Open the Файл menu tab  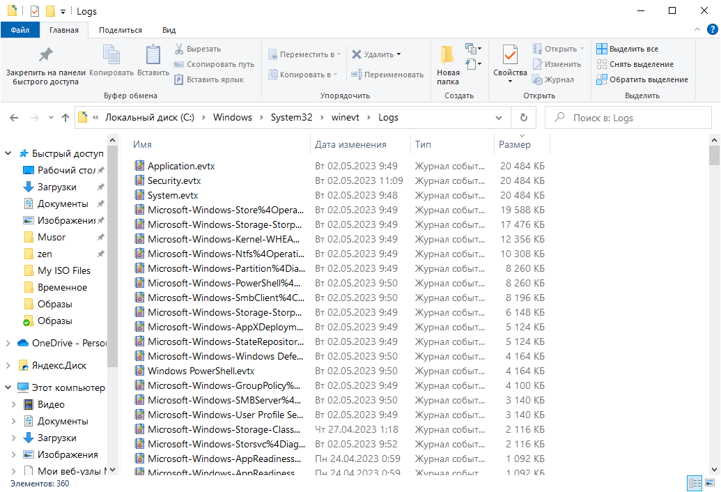(x=20, y=30)
